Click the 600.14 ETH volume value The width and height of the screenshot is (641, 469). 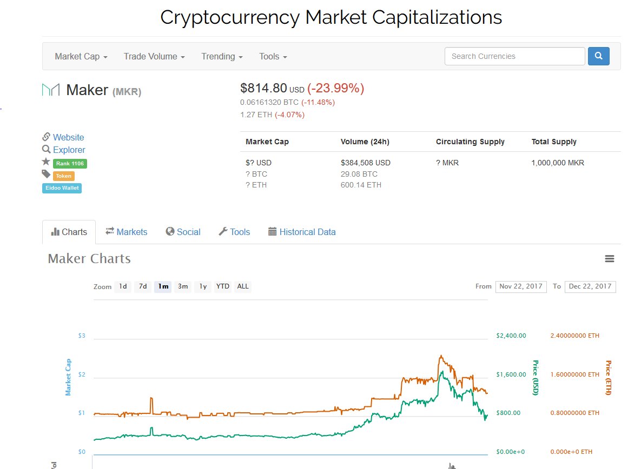361,185
